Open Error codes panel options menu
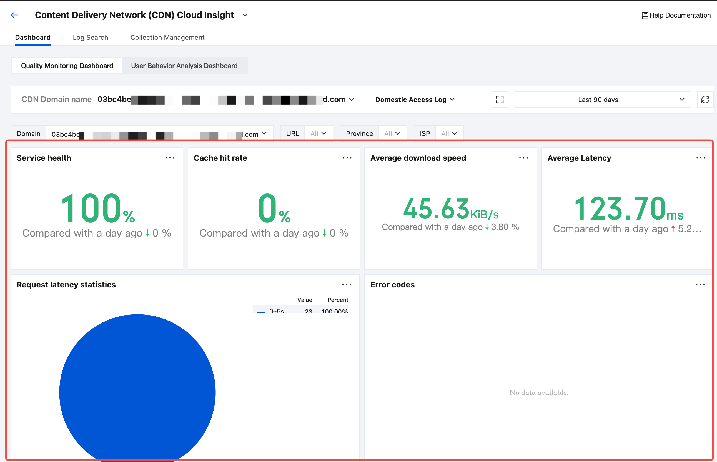The image size is (717, 462). click(x=700, y=285)
